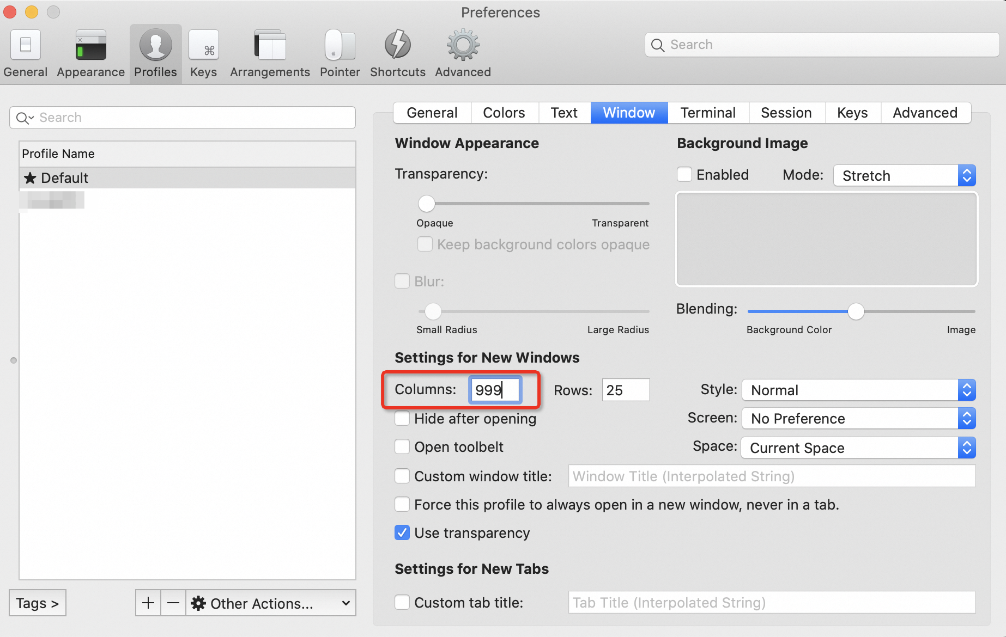Click the Preferences search field
This screenshot has width=1006, height=637.
click(822, 45)
